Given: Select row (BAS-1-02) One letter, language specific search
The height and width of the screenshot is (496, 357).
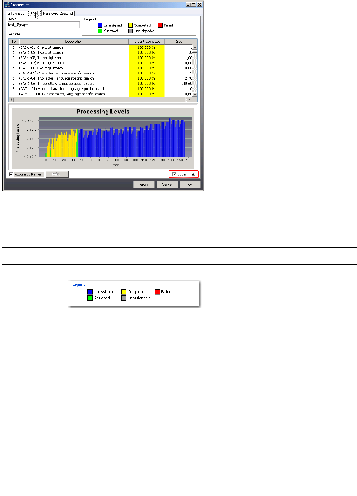Looking at the screenshot, I should click(x=100, y=73).
